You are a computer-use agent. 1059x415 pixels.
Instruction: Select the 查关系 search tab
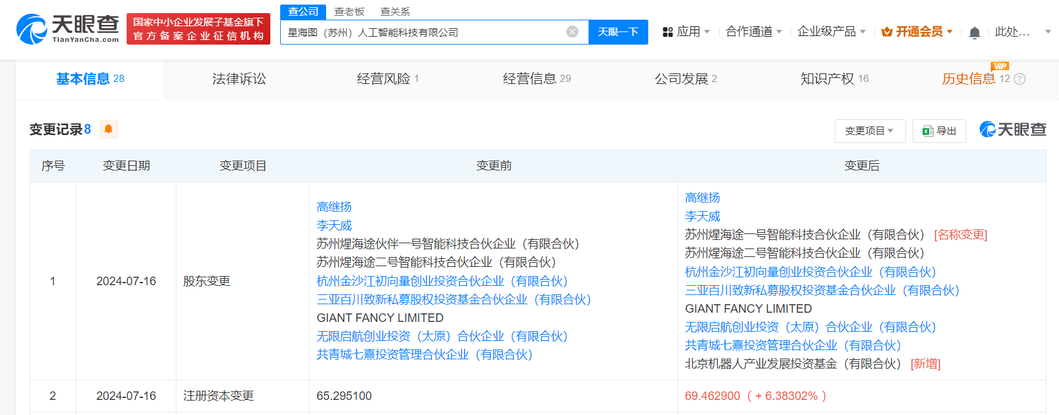pyautogui.click(x=395, y=12)
